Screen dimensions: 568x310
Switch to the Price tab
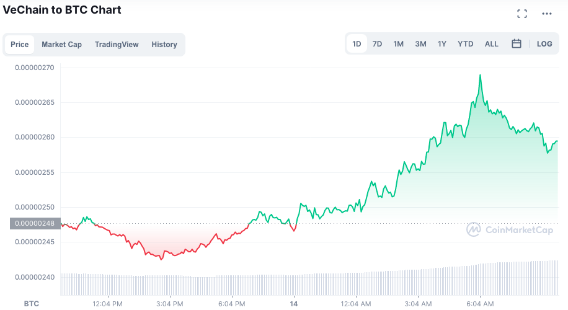20,45
